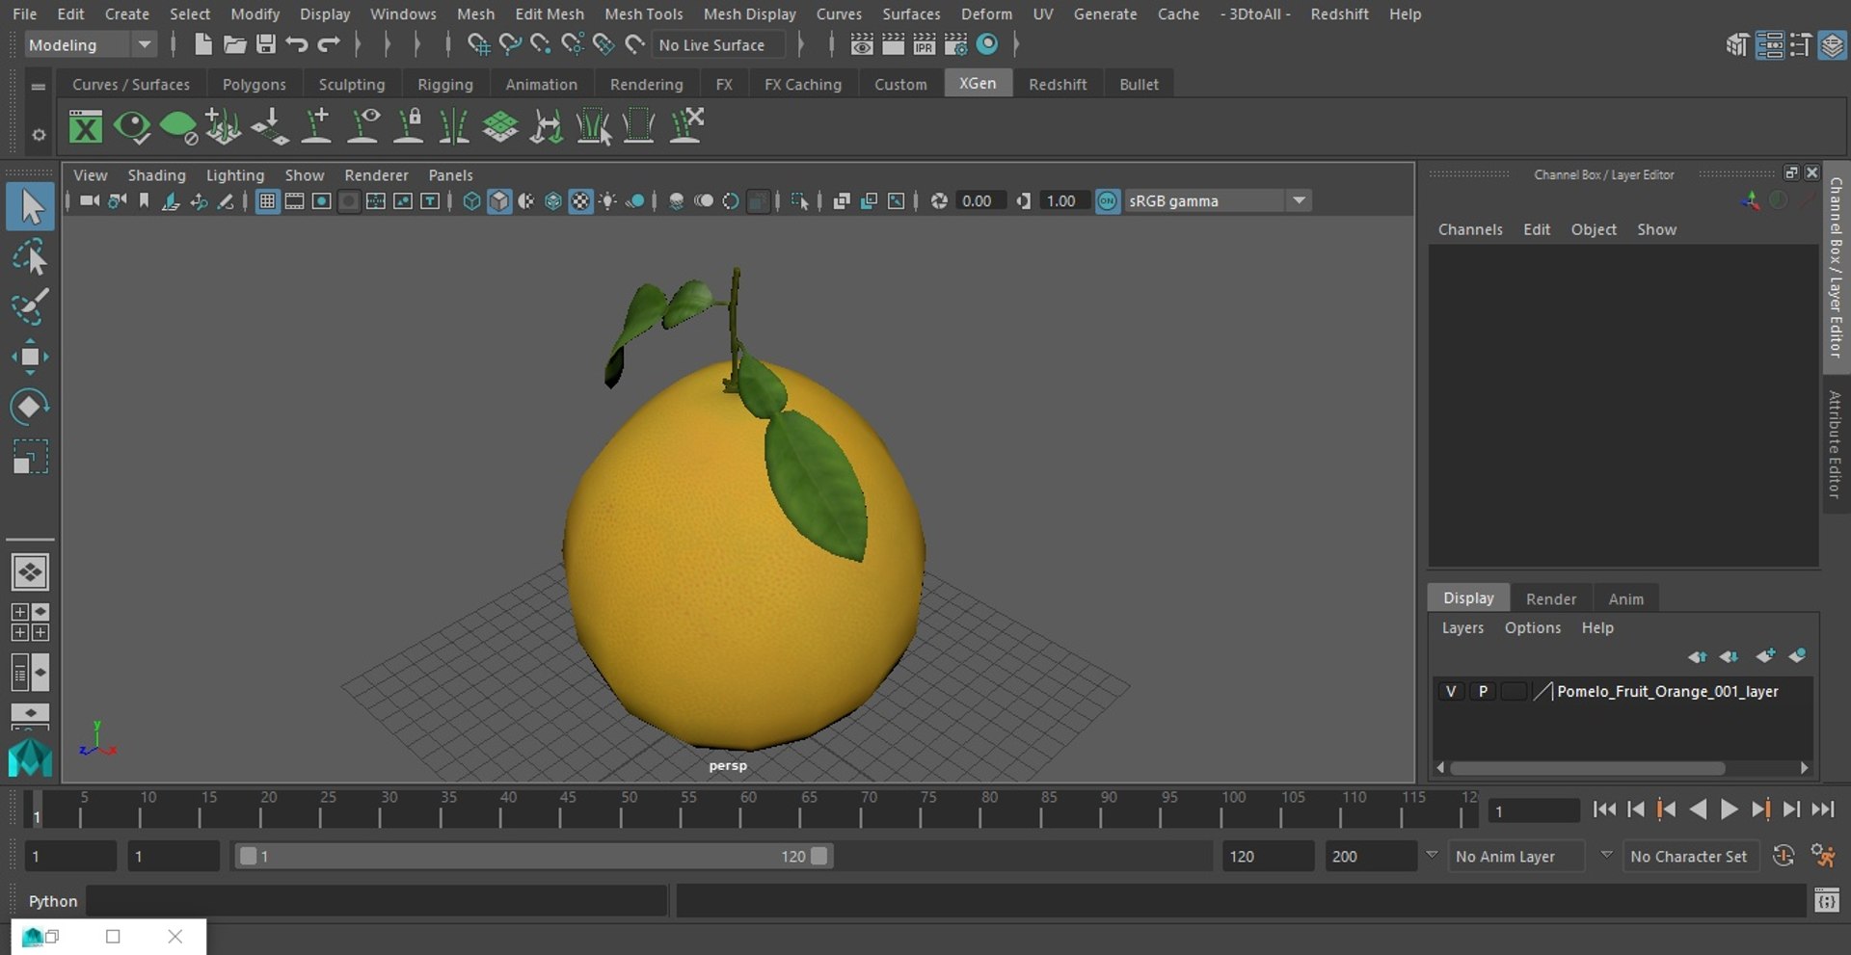Click the XGen clear preview icon

pyautogui.click(x=177, y=127)
